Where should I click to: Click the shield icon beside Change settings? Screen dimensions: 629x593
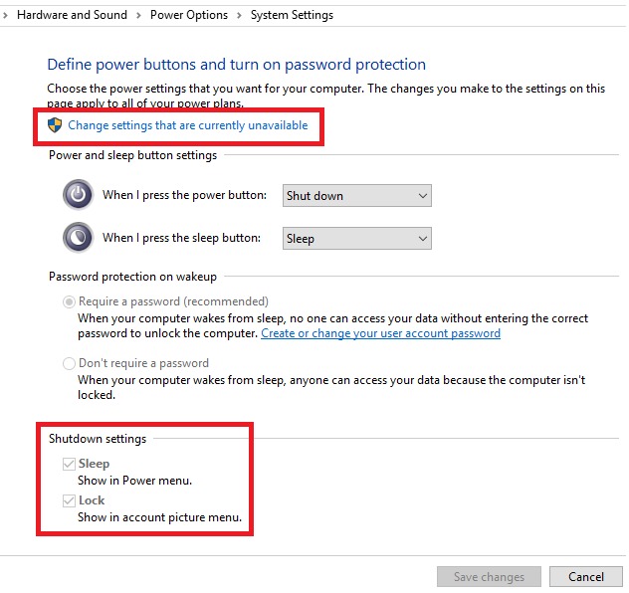[55, 125]
